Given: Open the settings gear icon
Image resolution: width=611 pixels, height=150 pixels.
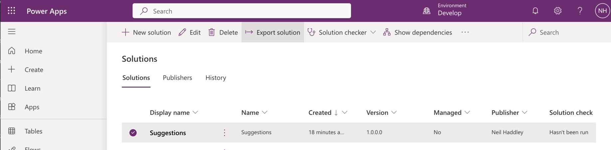Looking at the screenshot, I should tap(558, 11).
